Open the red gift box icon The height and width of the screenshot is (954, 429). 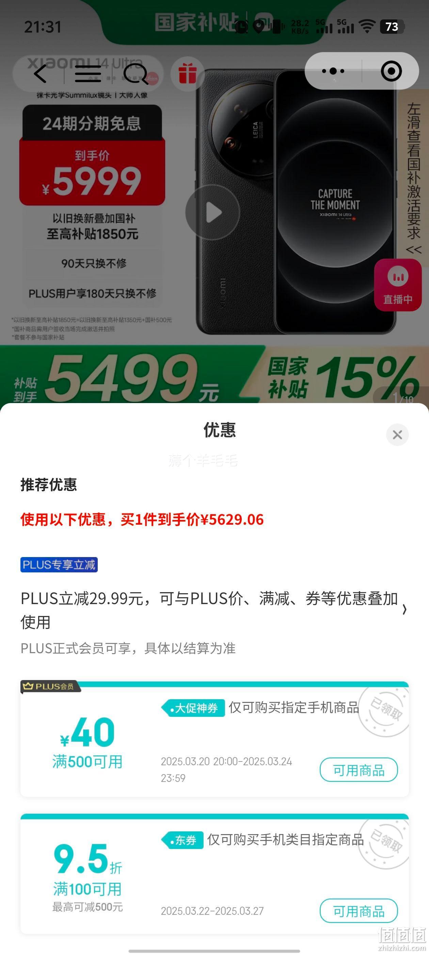coord(187,73)
